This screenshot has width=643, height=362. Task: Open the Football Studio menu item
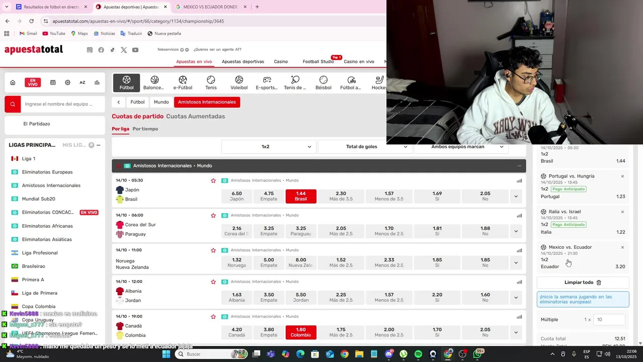tap(318, 61)
